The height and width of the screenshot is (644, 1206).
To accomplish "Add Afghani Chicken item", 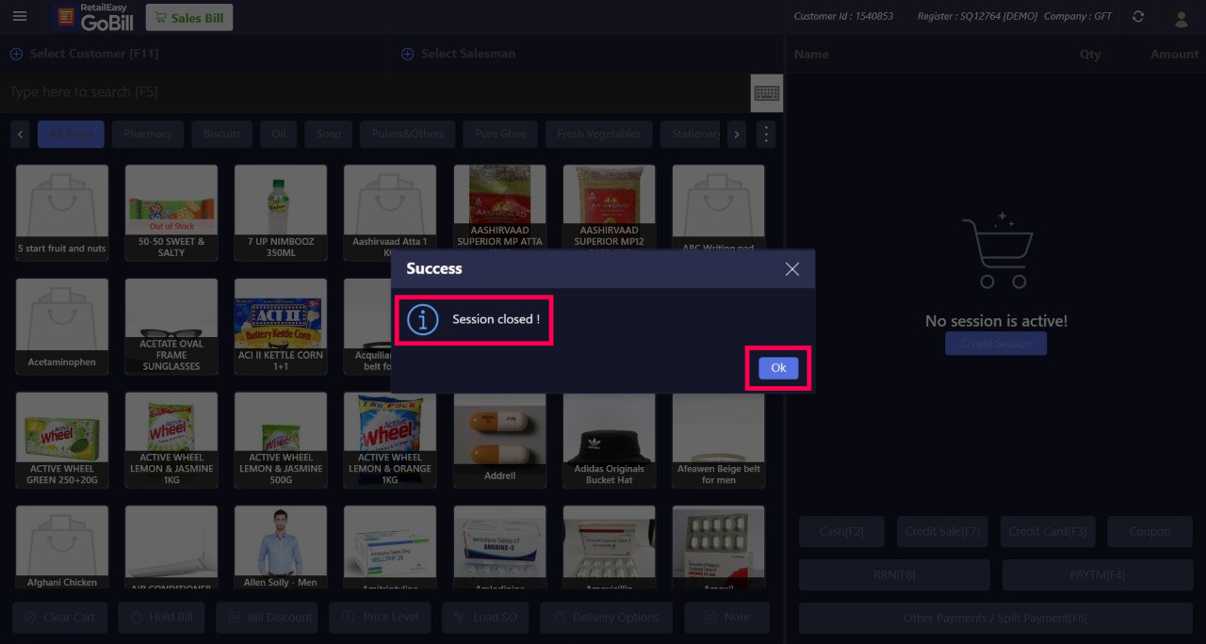I will tap(62, 548).
